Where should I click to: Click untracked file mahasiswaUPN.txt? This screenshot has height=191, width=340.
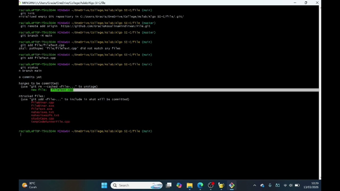[x=45, y=115]
